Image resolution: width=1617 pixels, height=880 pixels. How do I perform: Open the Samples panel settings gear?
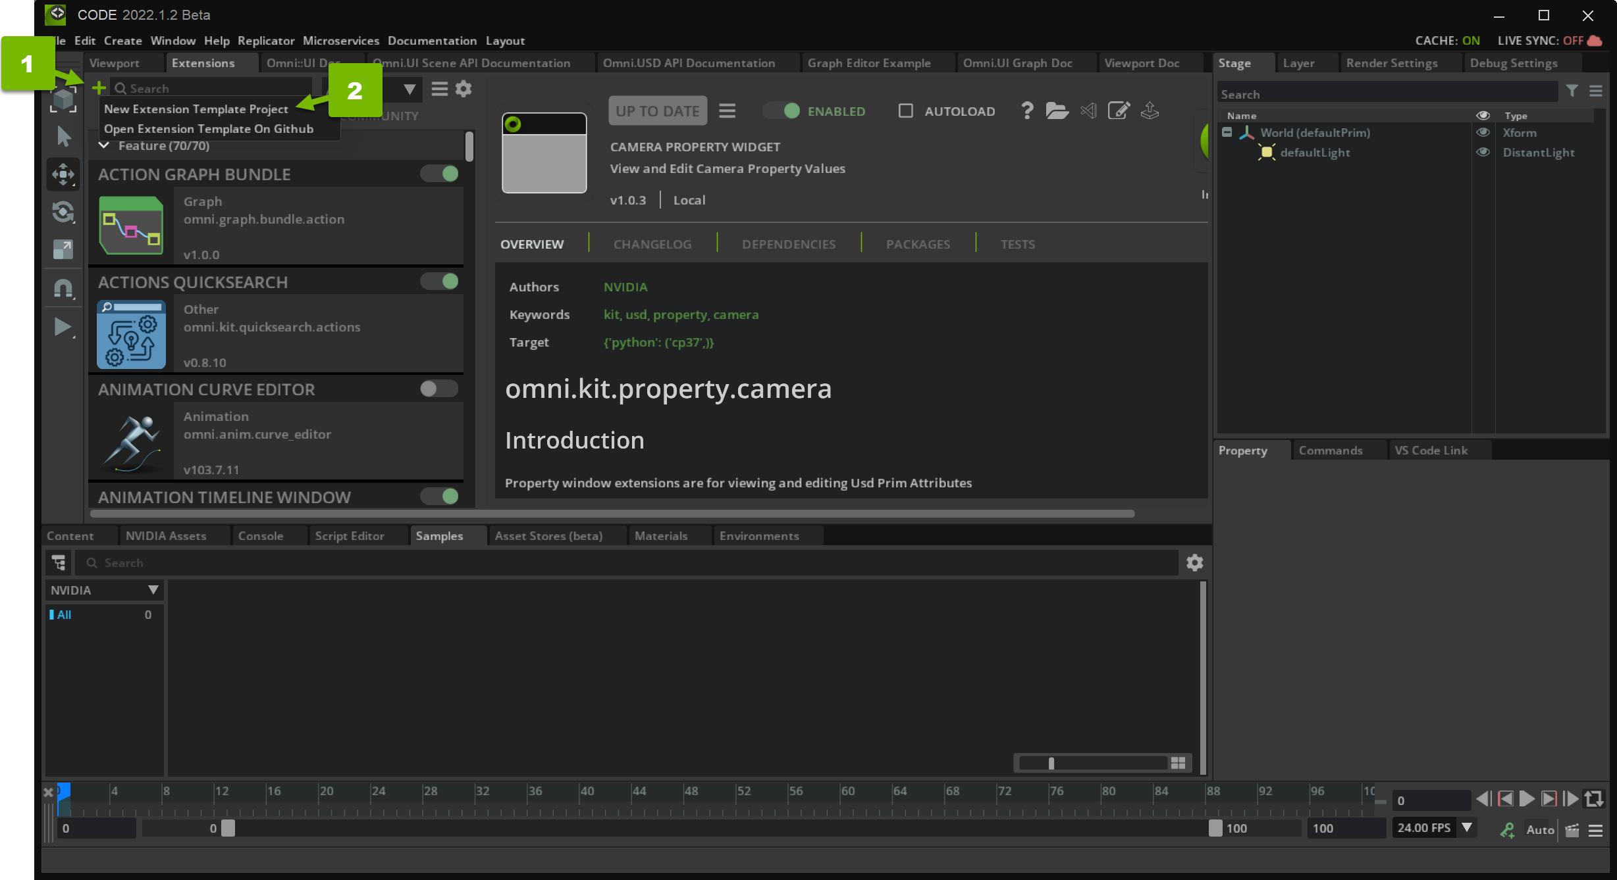(x=1195, y=563)
